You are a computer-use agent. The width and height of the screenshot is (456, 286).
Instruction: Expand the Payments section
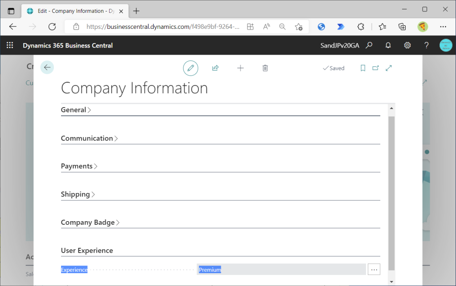point(79,166)
